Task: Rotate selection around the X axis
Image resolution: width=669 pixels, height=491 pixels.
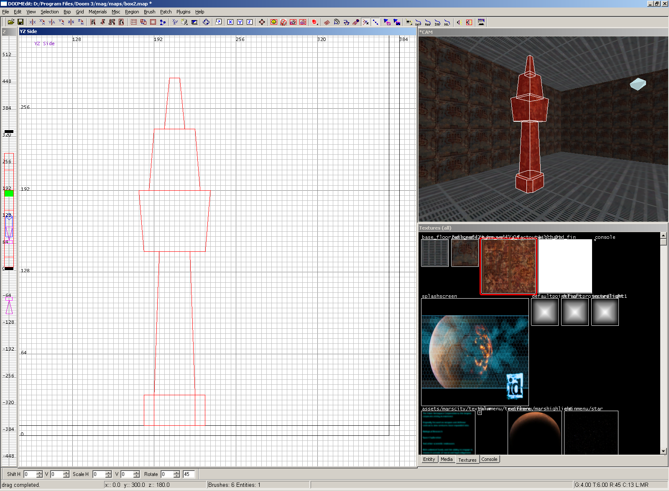Action: [x=42, y=22]
